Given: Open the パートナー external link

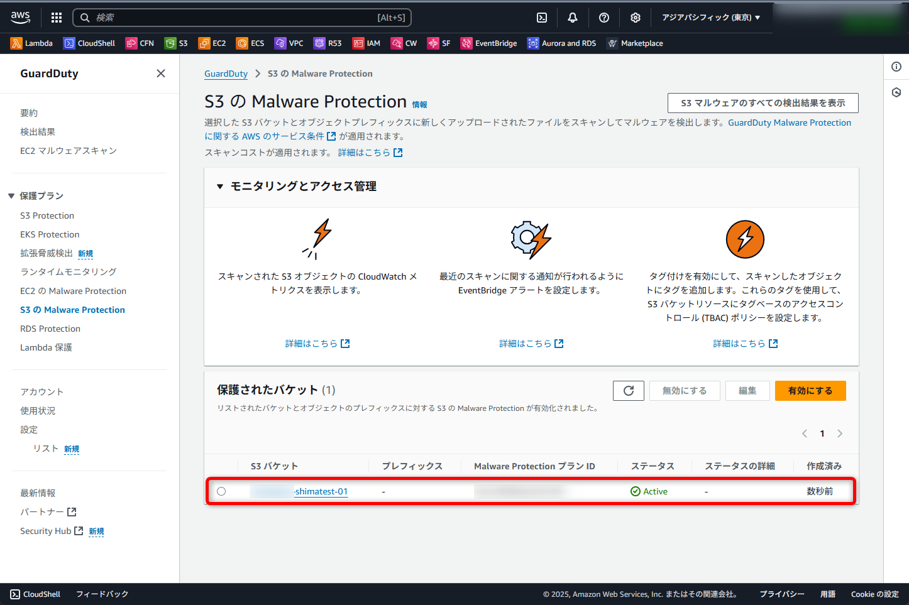Looking at the screenshot, I should pyautogui.click(x=48, y=512).
